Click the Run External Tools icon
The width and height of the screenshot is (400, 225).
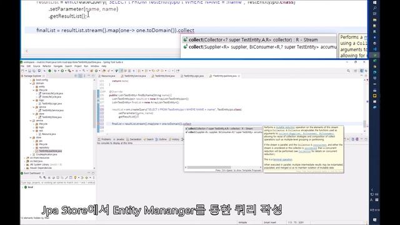coord(69,71)
